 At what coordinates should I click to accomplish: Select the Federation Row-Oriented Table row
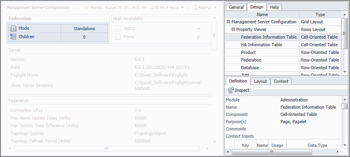pos(283,60)
